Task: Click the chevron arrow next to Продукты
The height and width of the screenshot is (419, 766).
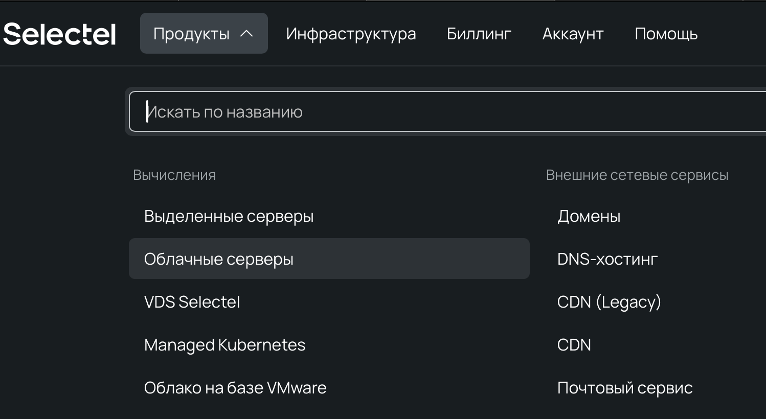Action: [246, 34]
